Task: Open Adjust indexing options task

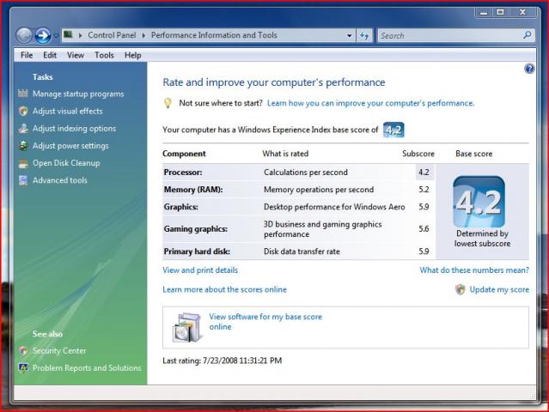Action: tap(74, 129)
